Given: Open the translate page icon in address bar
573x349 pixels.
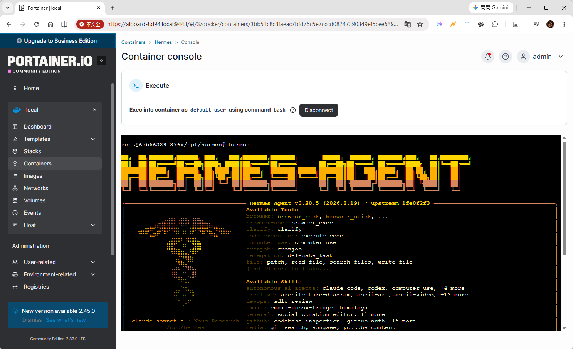Looking at the screenshot, I should (x=408, y=24).
